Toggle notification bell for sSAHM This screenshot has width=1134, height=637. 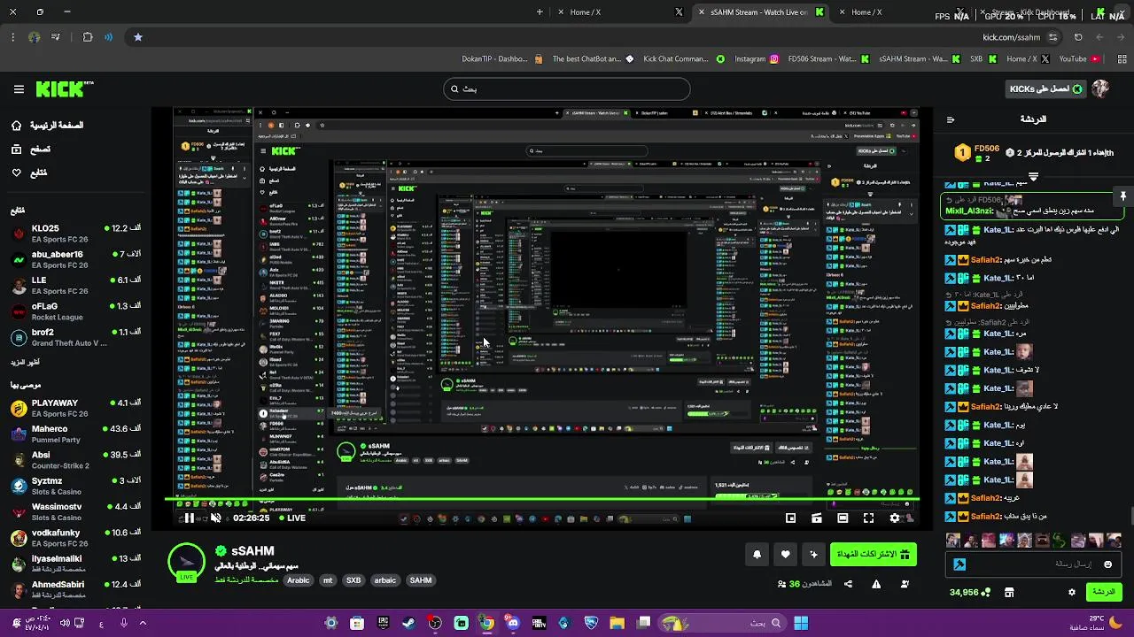pos(757,555)
